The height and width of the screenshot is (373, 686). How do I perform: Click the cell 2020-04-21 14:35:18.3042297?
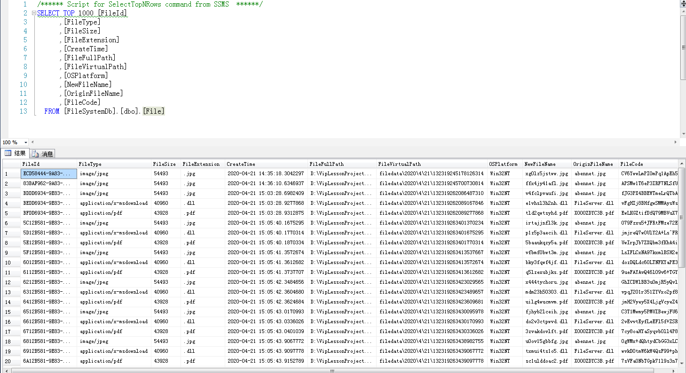tap(266, 173)
